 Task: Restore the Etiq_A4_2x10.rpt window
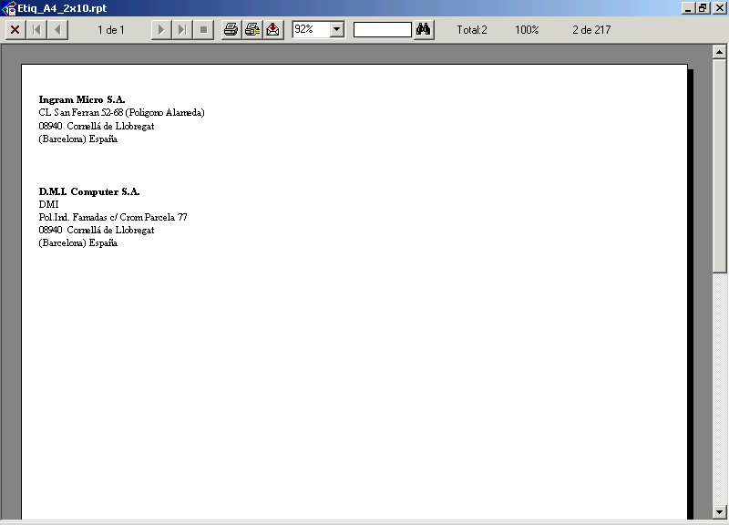pyautogui.click(x=703, y=7)
